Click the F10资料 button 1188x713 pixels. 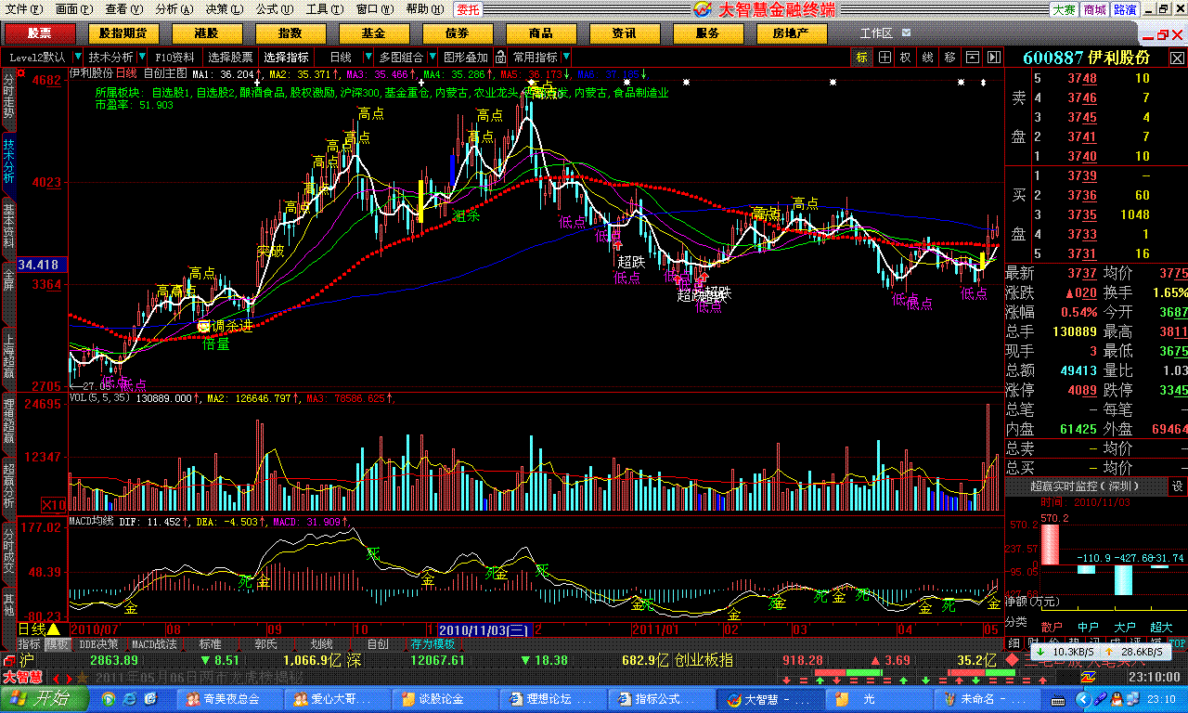pyautogui.click(x=175, y=58)
